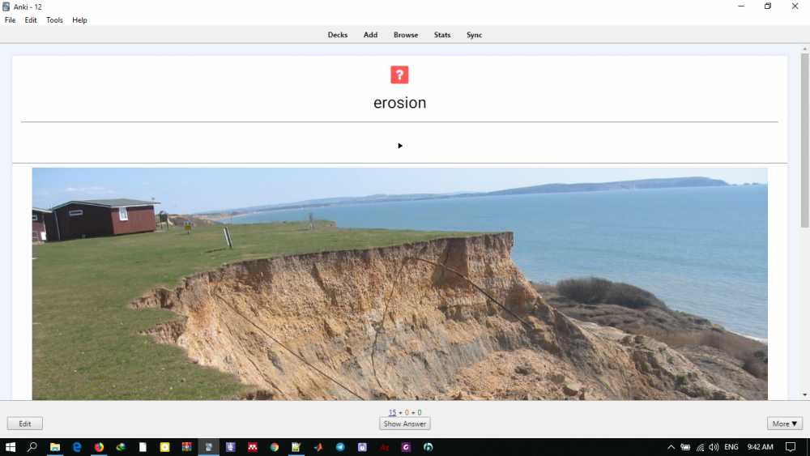Open the More dropdown button
The width and height of the screenshot is (810, 456).
click(x=784, y=424)
